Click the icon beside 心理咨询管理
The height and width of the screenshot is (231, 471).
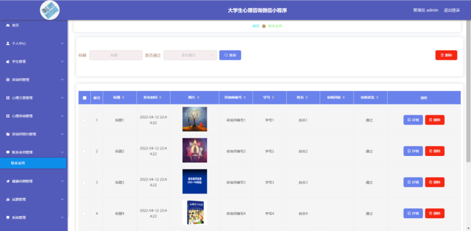click(8, 116)
